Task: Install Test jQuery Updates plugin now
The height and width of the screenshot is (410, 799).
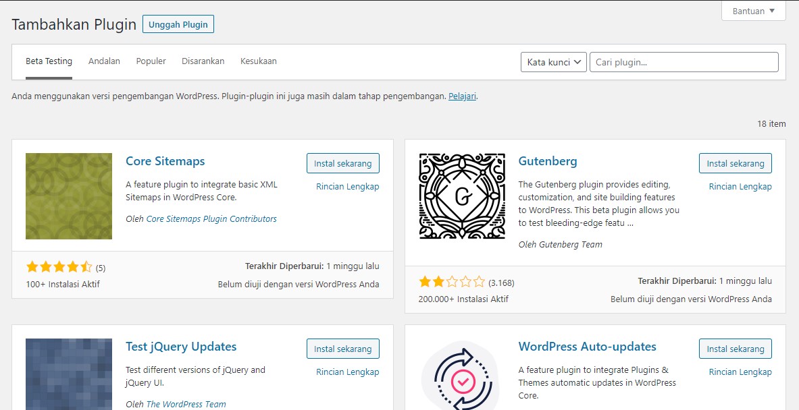Action: click(x=343, y=349)
